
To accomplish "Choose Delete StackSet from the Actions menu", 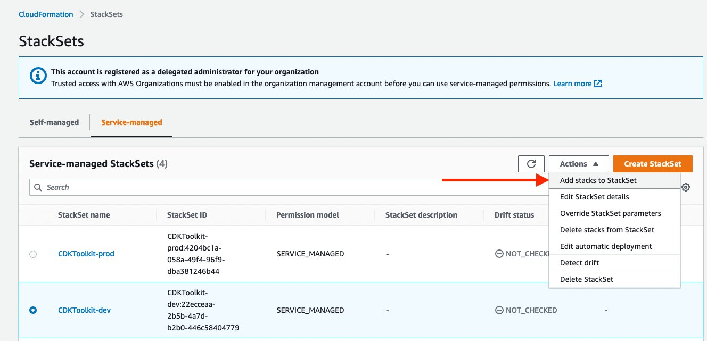I will (x=587, y=279).
